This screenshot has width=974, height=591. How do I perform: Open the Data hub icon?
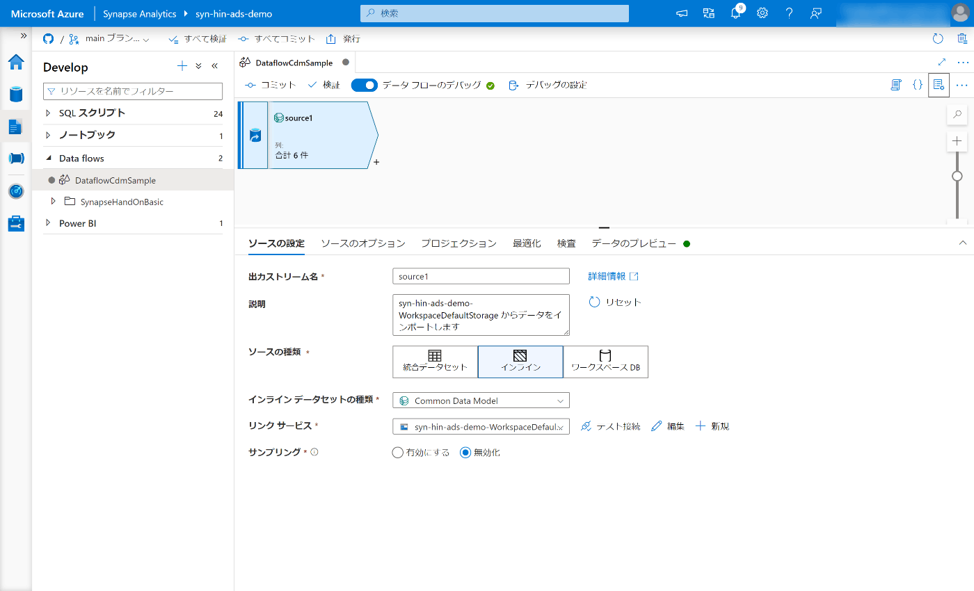coord(16,94)
